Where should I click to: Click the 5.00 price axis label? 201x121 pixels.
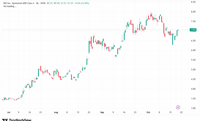coord(193,70)
